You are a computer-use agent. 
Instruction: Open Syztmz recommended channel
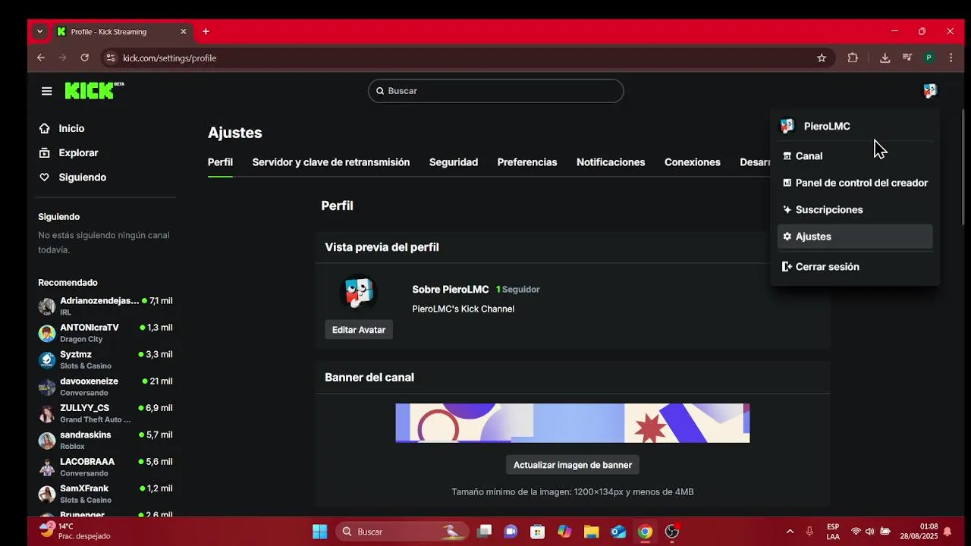tap(106, 359)
